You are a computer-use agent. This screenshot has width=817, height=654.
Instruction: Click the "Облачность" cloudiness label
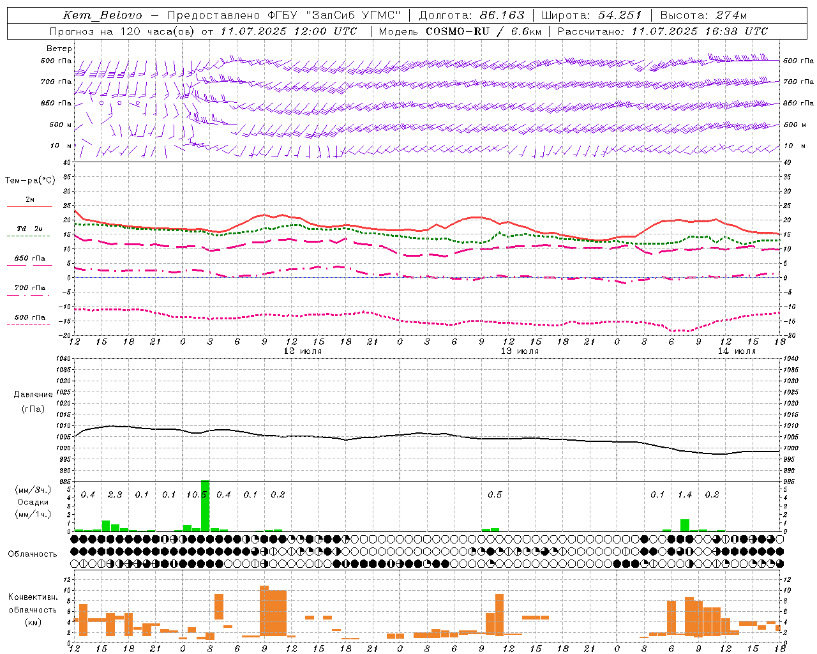click(33, 554)
